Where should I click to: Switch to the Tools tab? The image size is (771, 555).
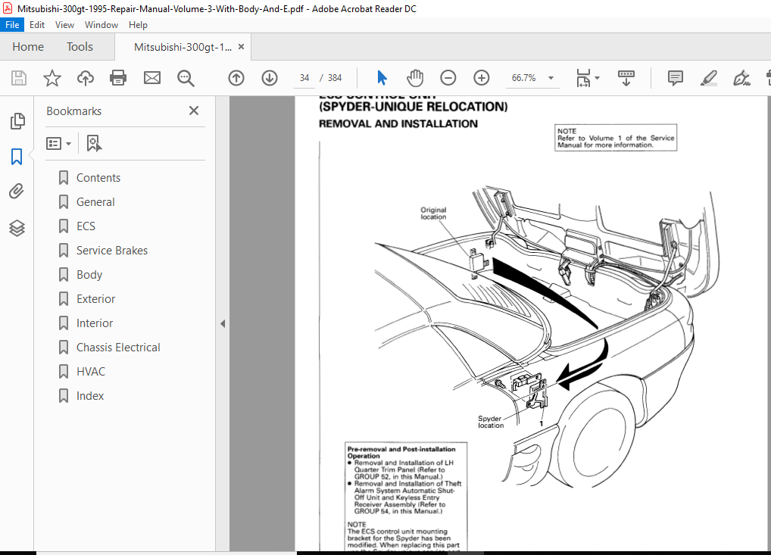(80, 47)
